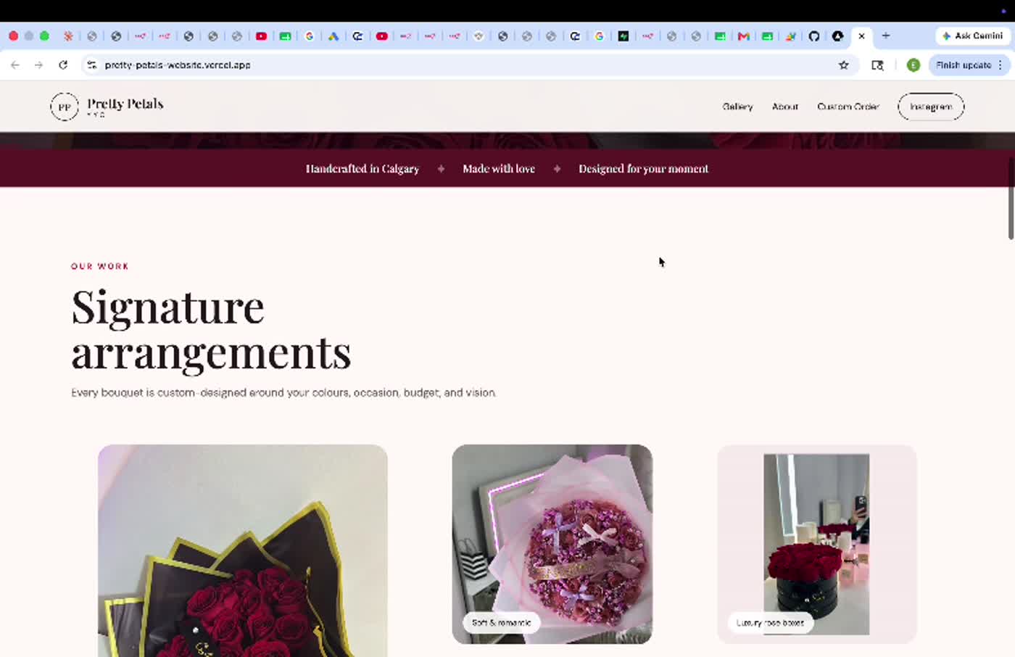Open the Soft & romantic pink bouquet image

552,544
